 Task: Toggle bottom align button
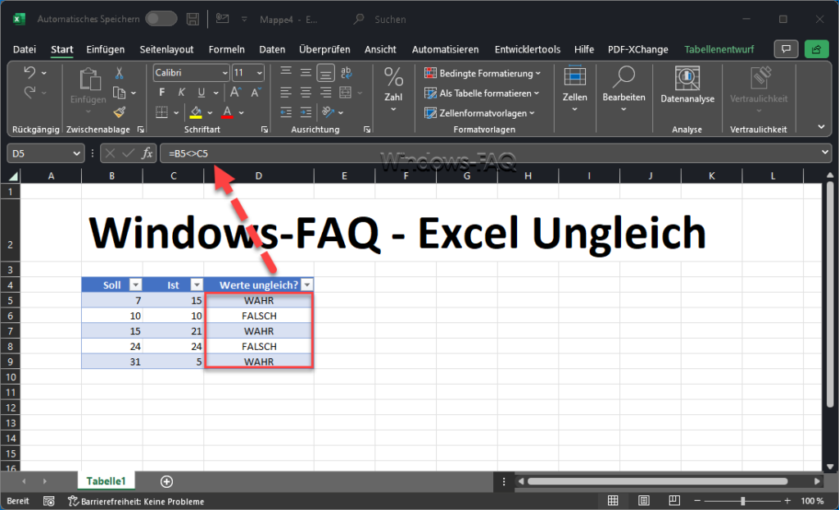[x=325, y=72]
